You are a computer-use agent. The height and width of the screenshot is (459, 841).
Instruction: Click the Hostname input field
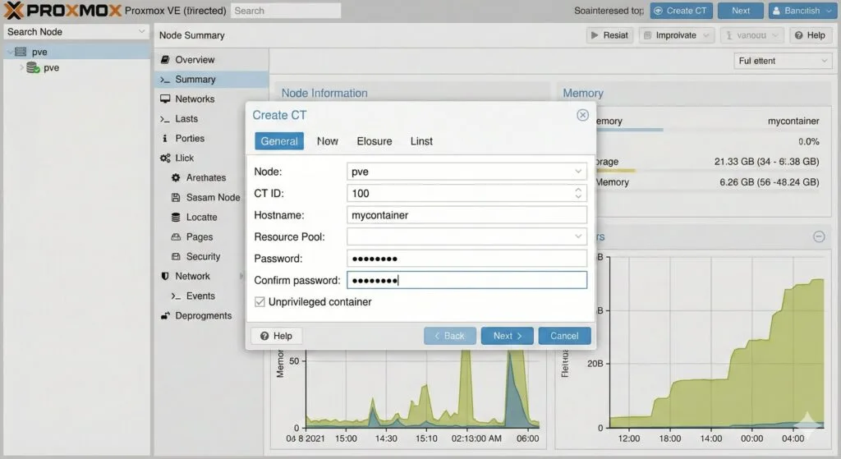(466, 215)
